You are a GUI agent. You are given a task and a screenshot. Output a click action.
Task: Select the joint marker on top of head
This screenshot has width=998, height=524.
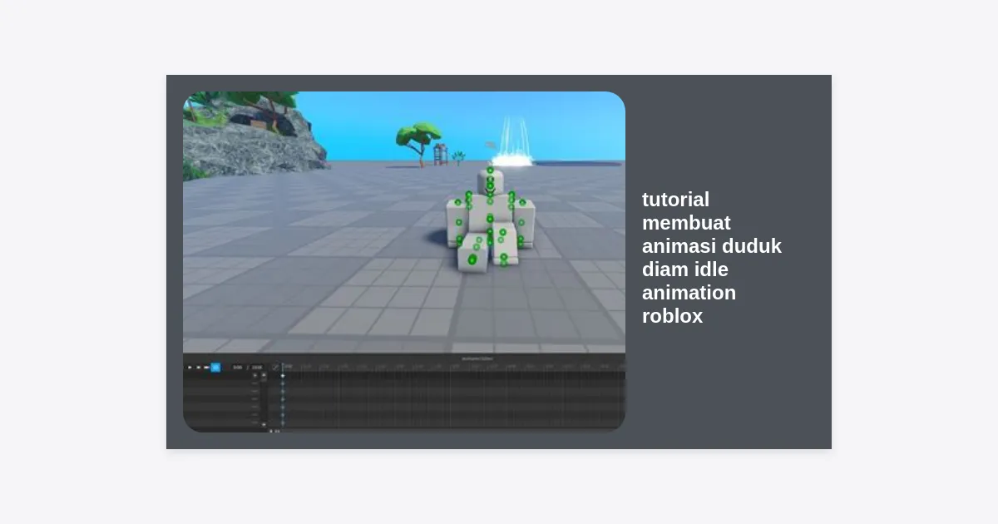tap(490, 171)
